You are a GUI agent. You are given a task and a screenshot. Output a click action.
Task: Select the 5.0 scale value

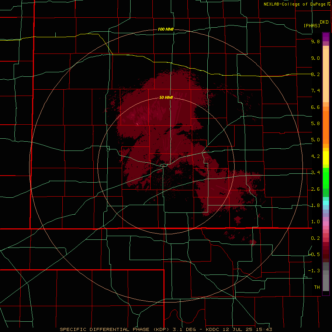click(x=315, y=140)
